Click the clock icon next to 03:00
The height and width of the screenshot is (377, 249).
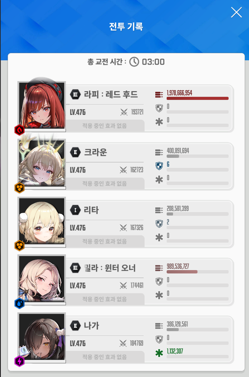(x=134, y=62)
